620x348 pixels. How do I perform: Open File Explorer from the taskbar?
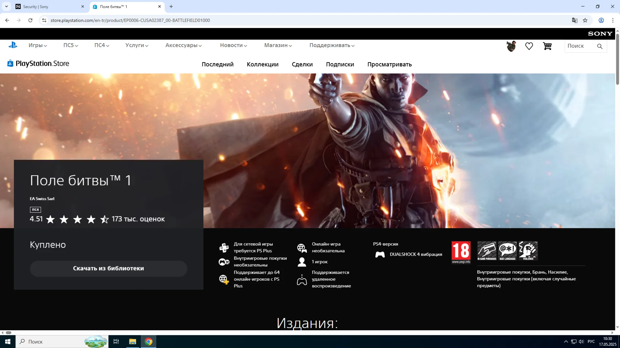pyautogui.click(x=132, y=342)
